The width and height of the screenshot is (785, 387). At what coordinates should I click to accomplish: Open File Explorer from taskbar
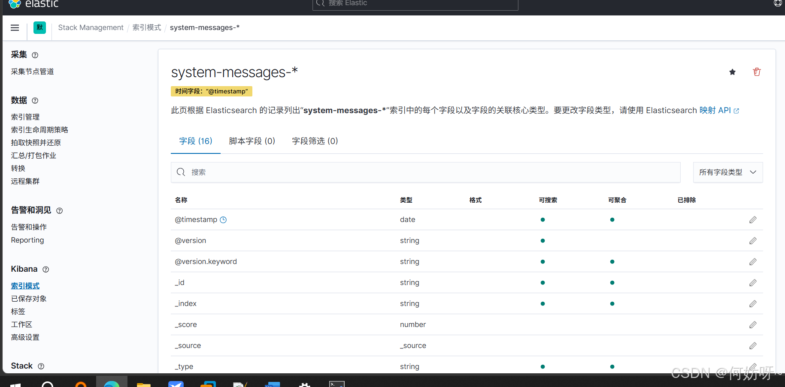point(143,384)
